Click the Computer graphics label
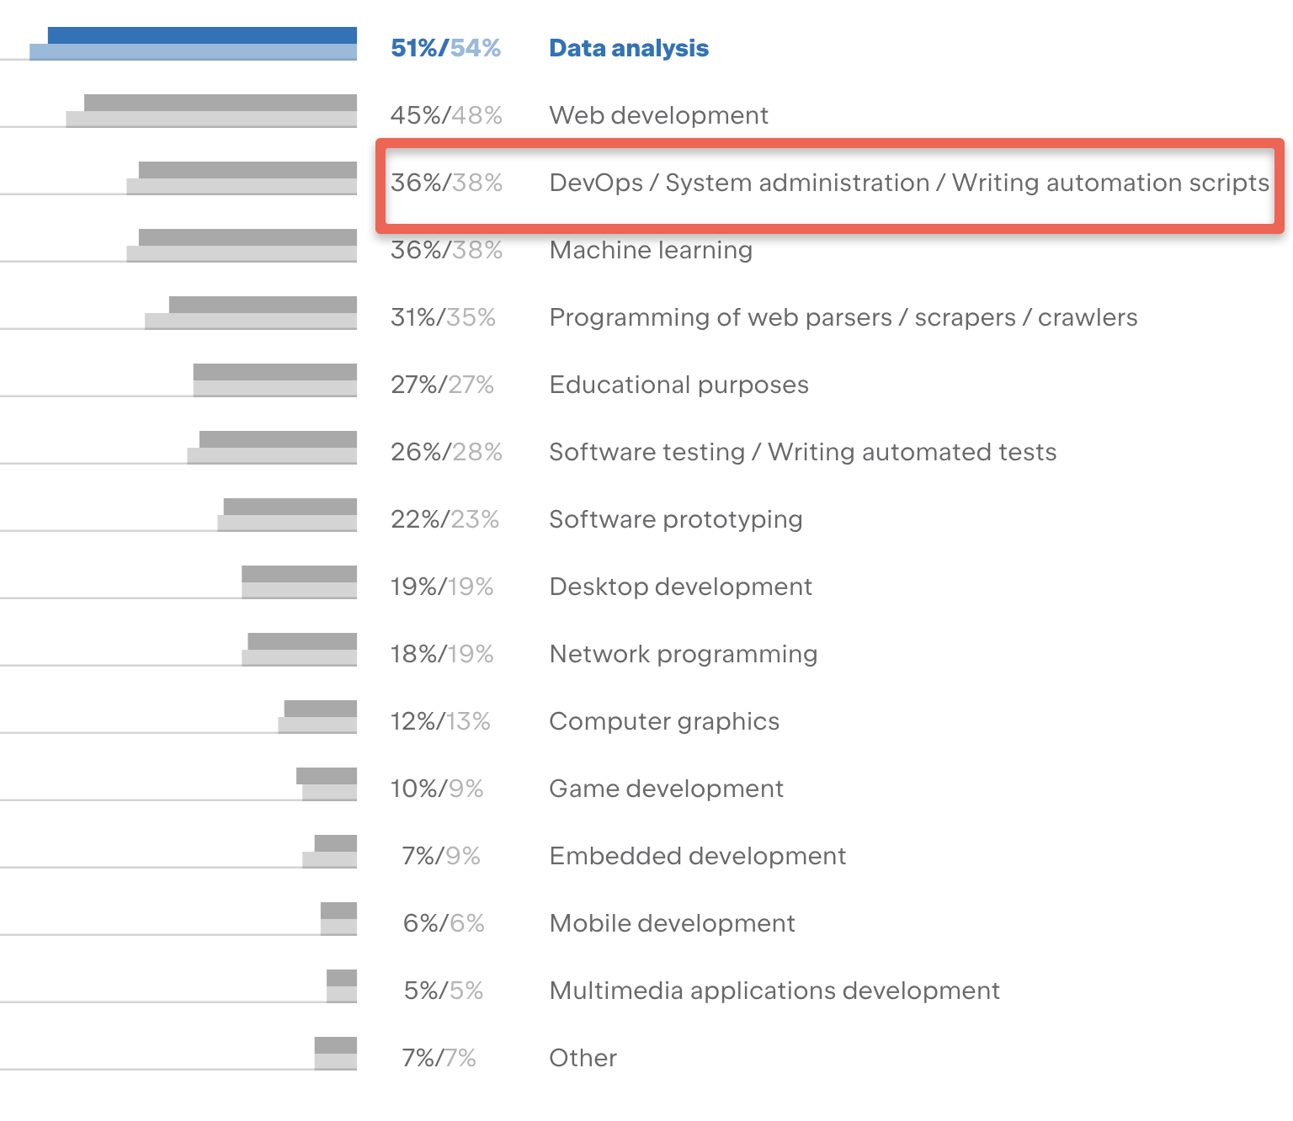The height and width of the screenshot is (1121, 1293). (664, 721)
